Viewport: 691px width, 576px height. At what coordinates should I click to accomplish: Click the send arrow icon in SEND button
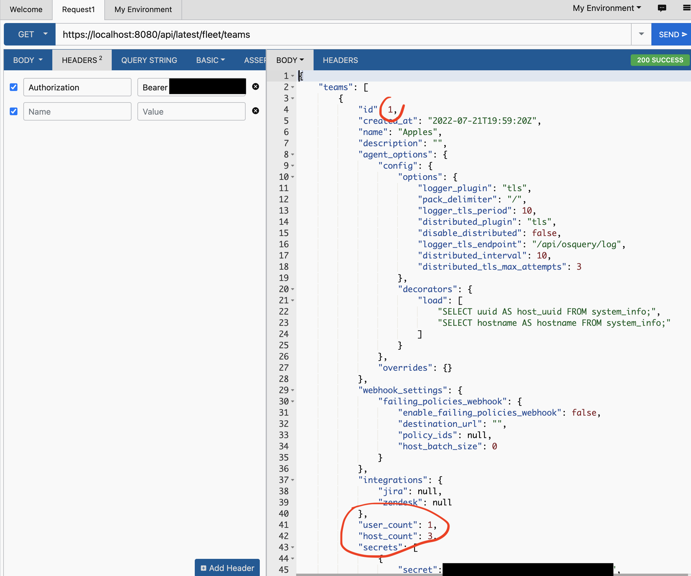point(684,34)
